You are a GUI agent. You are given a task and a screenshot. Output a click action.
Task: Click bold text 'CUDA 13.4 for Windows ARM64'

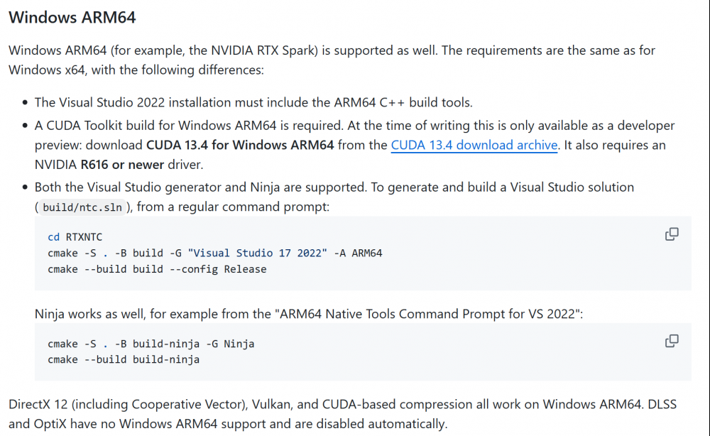[x=240, y=145]
